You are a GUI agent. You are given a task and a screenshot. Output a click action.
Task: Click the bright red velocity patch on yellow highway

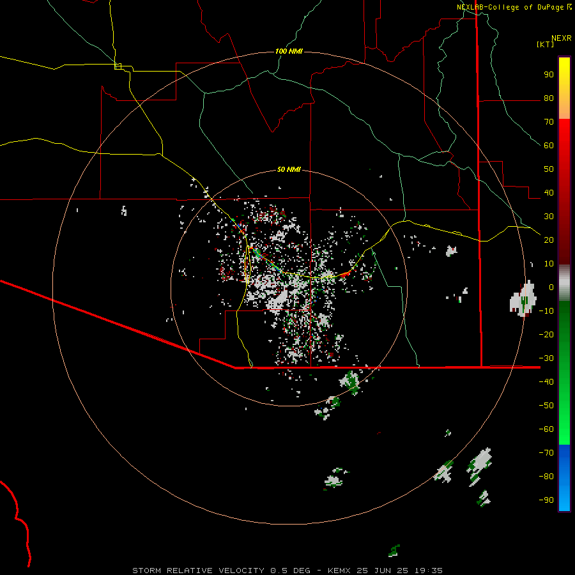[x=345, y=274]
